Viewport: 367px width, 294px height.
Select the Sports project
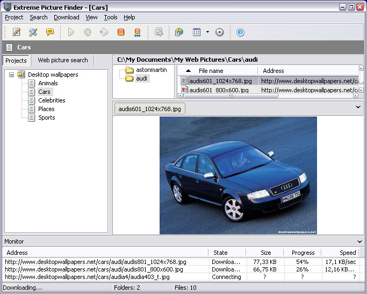tap(47, 118)
